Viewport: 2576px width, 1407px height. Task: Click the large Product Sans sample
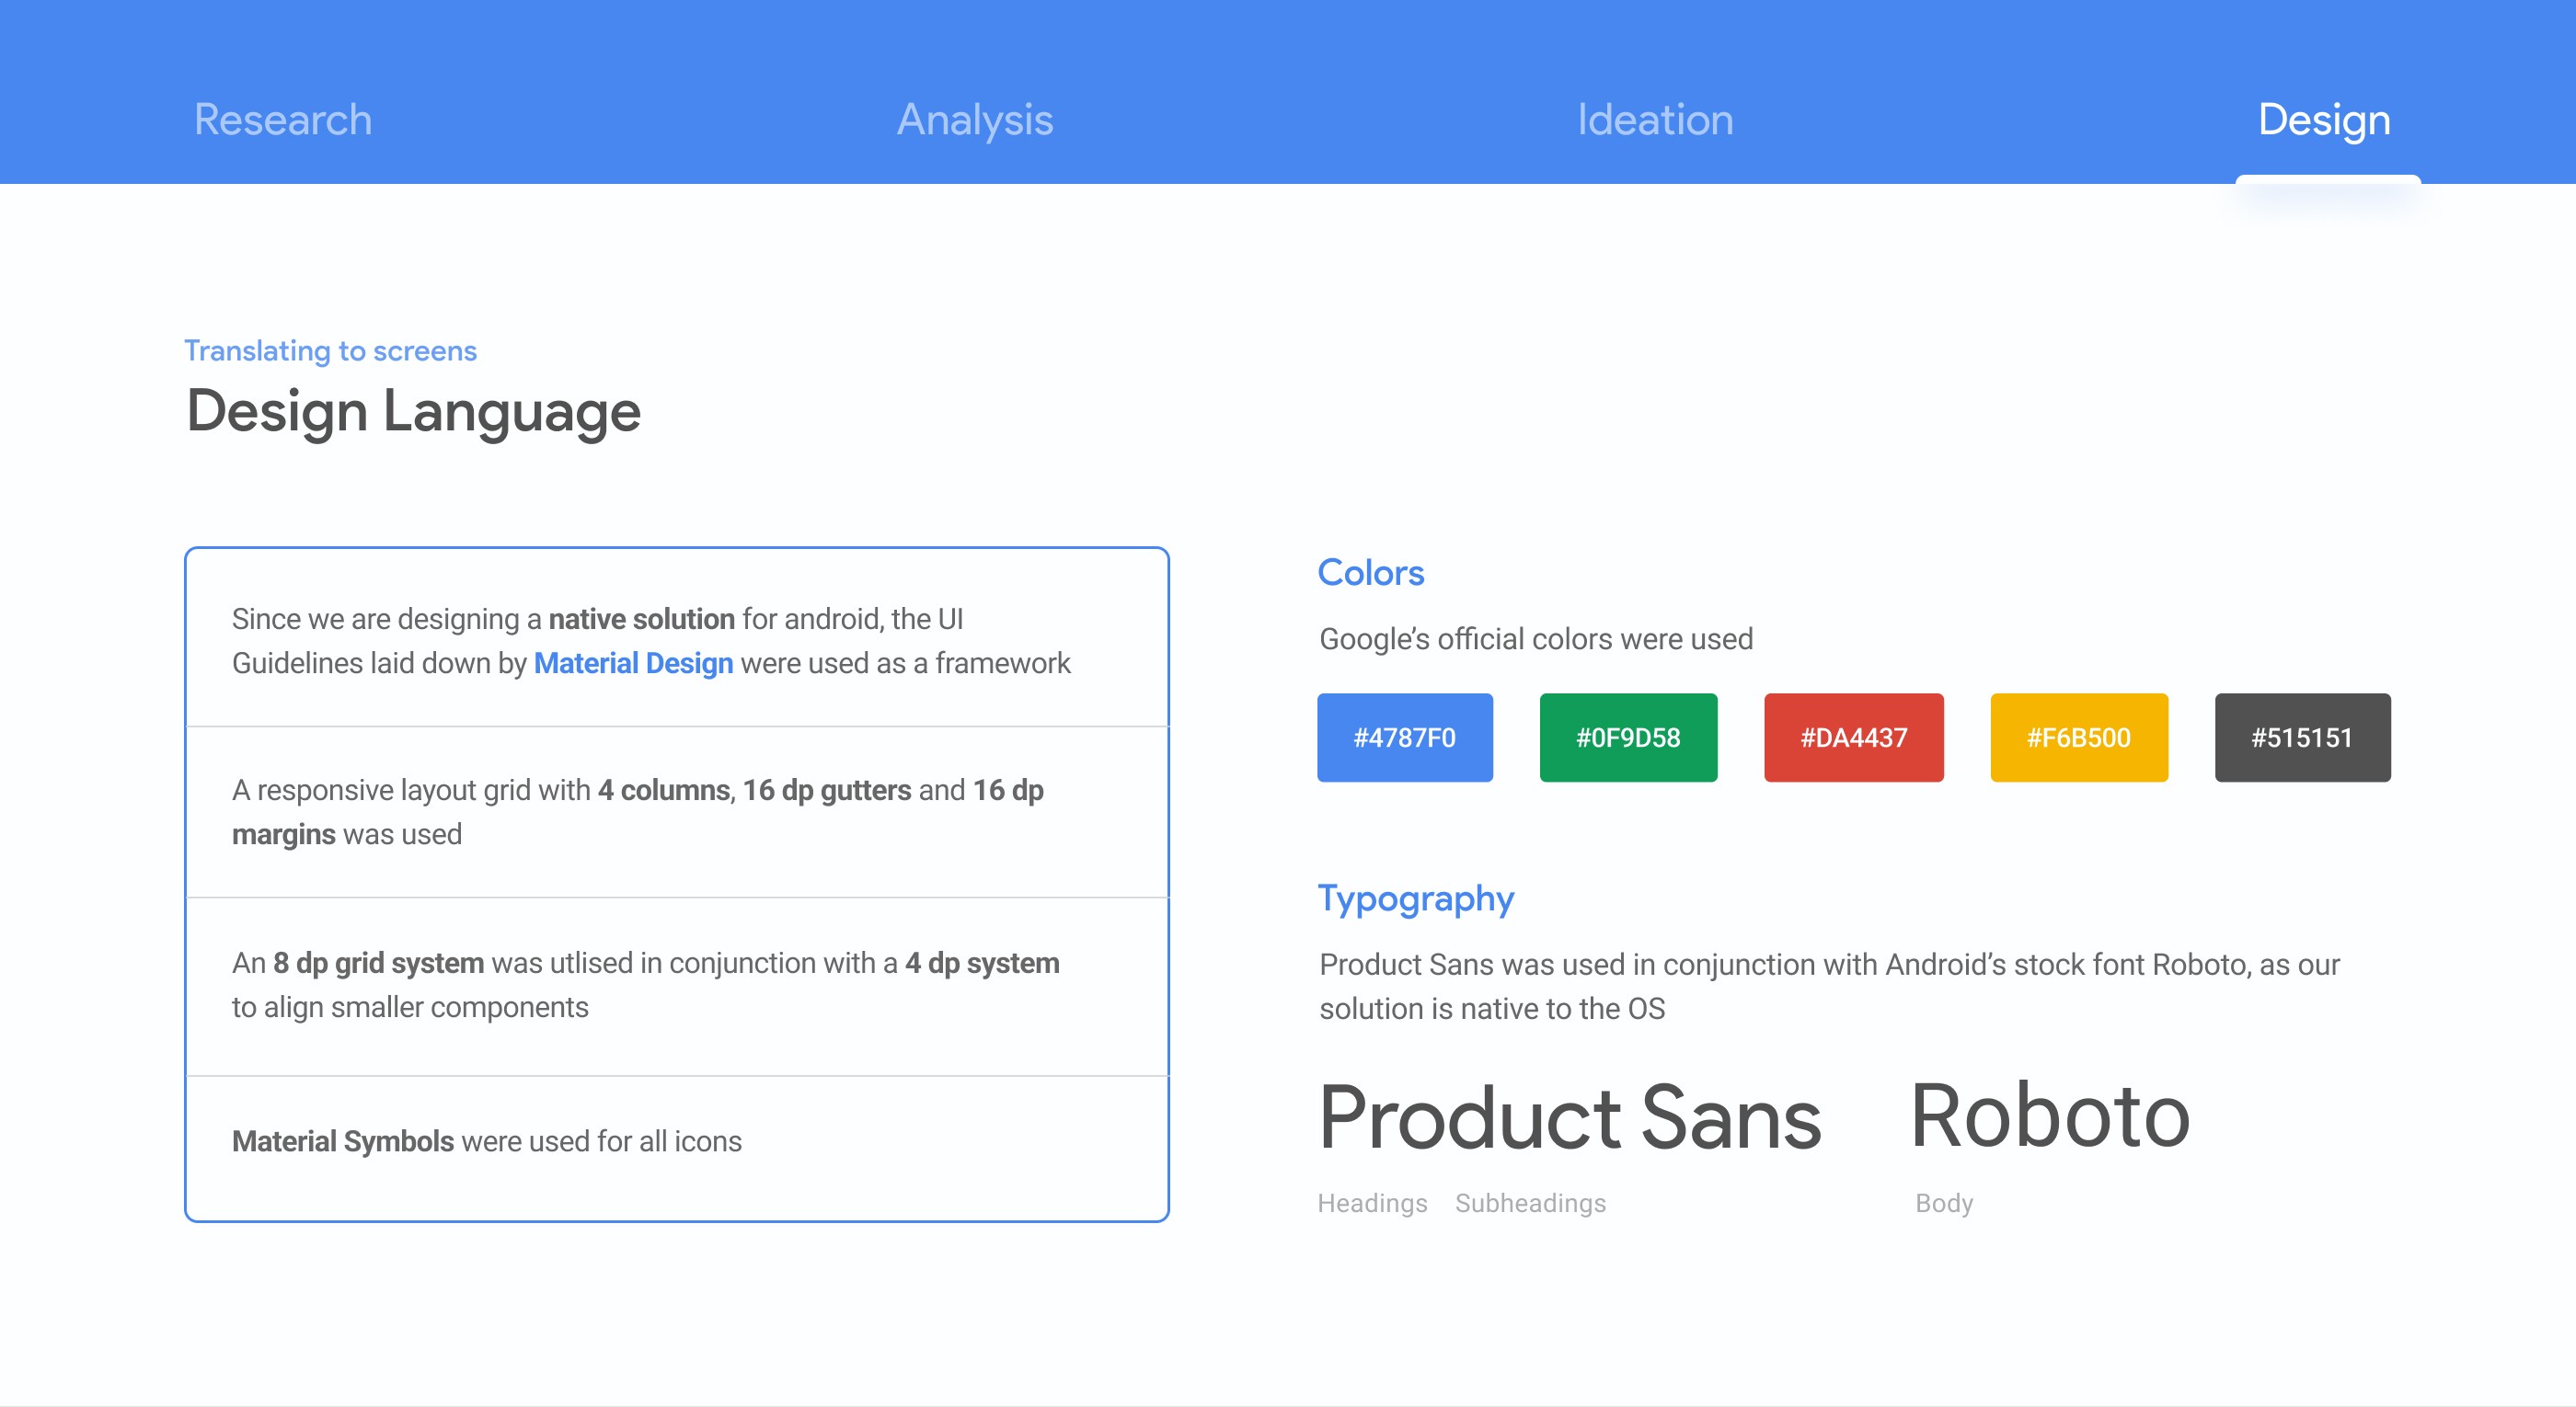click(1569, 1117)
